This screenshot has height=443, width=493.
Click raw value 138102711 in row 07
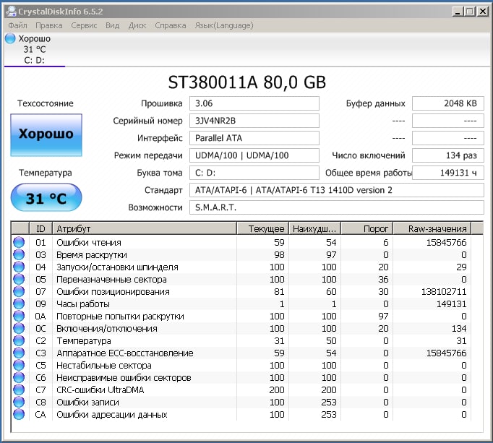[444, 291]
